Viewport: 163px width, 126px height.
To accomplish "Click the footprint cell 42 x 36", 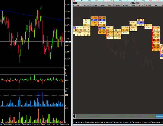I will [x=125, y=30].
